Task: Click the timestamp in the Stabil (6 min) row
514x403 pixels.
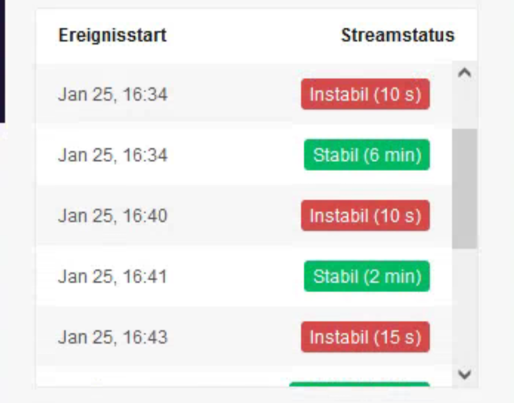Action: point(112,155)
